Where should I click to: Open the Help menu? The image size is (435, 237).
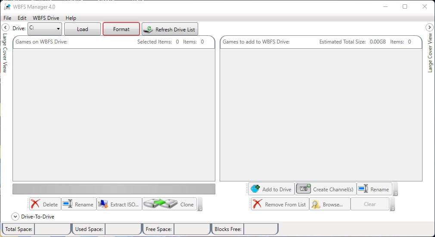[x=71, y=18]
